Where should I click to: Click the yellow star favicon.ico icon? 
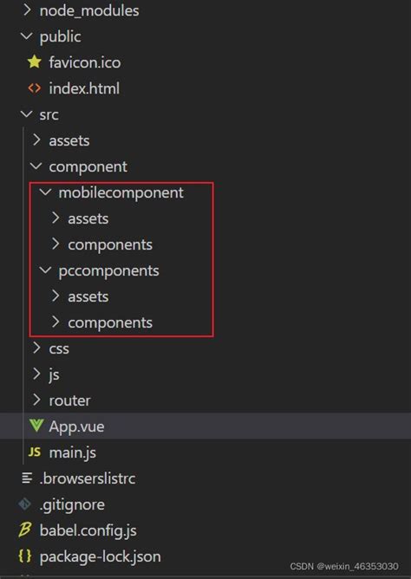click(x=35, y=62)
